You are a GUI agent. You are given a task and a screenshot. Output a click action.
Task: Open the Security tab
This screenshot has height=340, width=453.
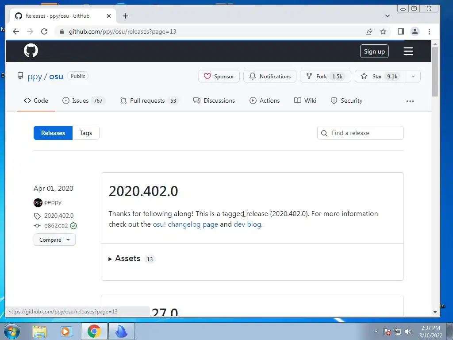(x=346, y=100)
